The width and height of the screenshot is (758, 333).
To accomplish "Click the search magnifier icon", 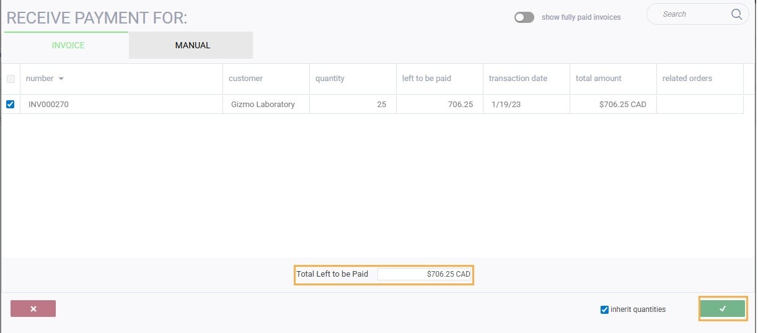I will click(x=736, y=14).
